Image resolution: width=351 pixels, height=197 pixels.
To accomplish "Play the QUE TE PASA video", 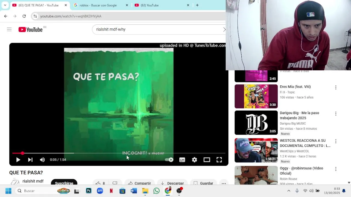I will pyautogui.click(x=18, y=160).
